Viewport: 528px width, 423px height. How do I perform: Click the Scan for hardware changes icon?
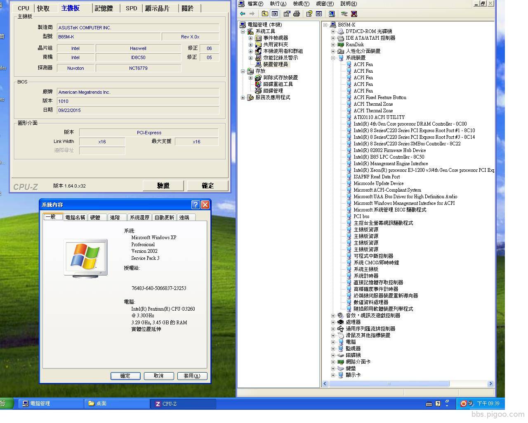[331, 14]
